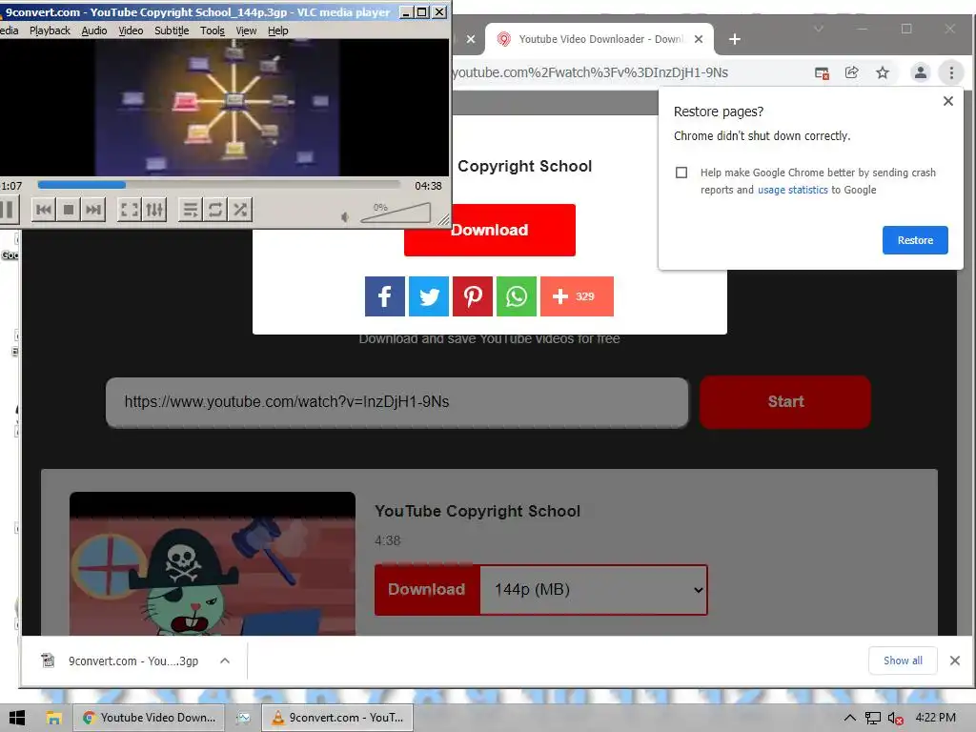Viewport: 976px width, 732px height.
Task: Close the Chrome downloads bar
Action: (955, 661)
